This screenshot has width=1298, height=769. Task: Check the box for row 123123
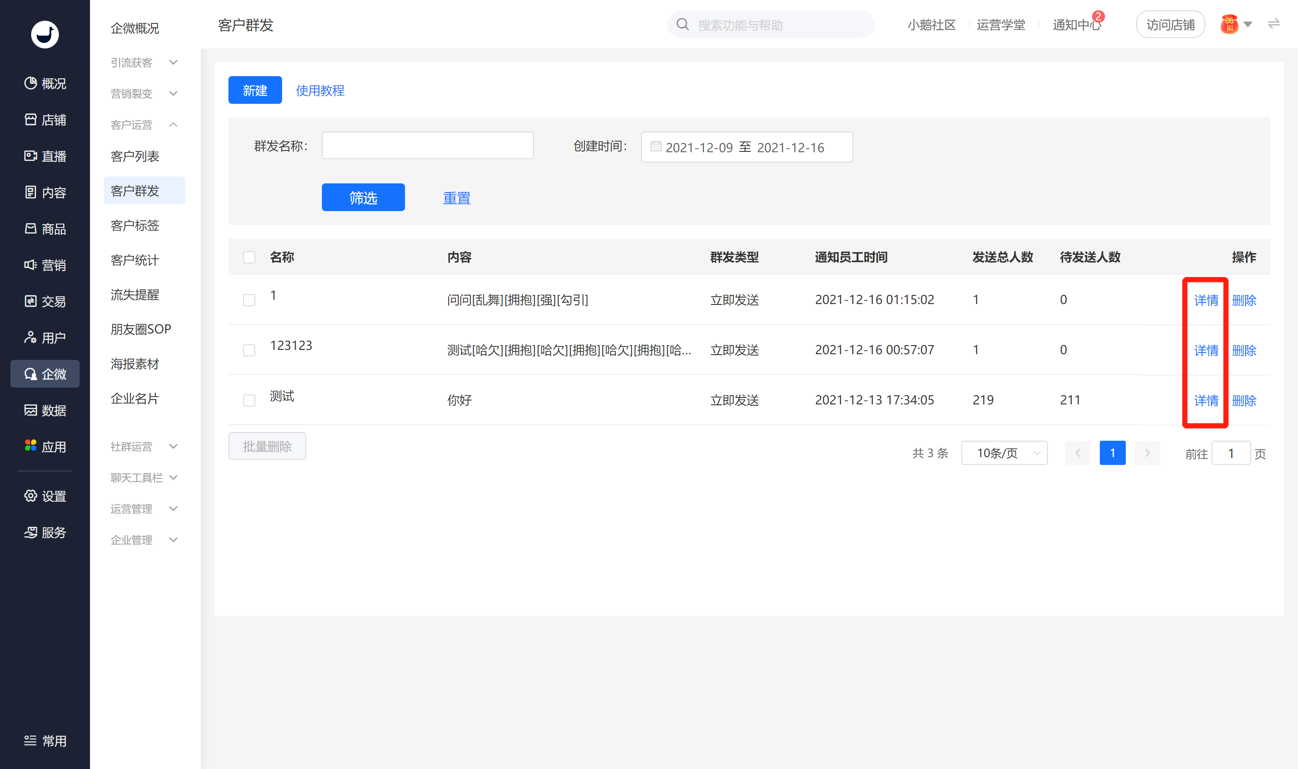pyautogui.click(x=249, y=350)
